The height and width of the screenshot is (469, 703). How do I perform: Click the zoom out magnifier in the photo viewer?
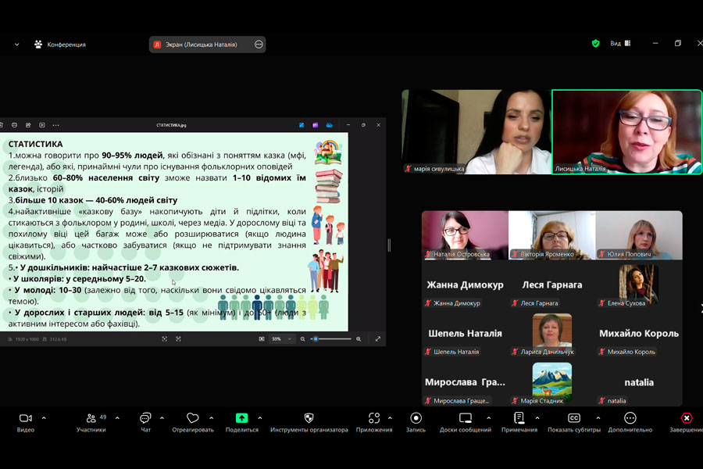click(302, 339)
